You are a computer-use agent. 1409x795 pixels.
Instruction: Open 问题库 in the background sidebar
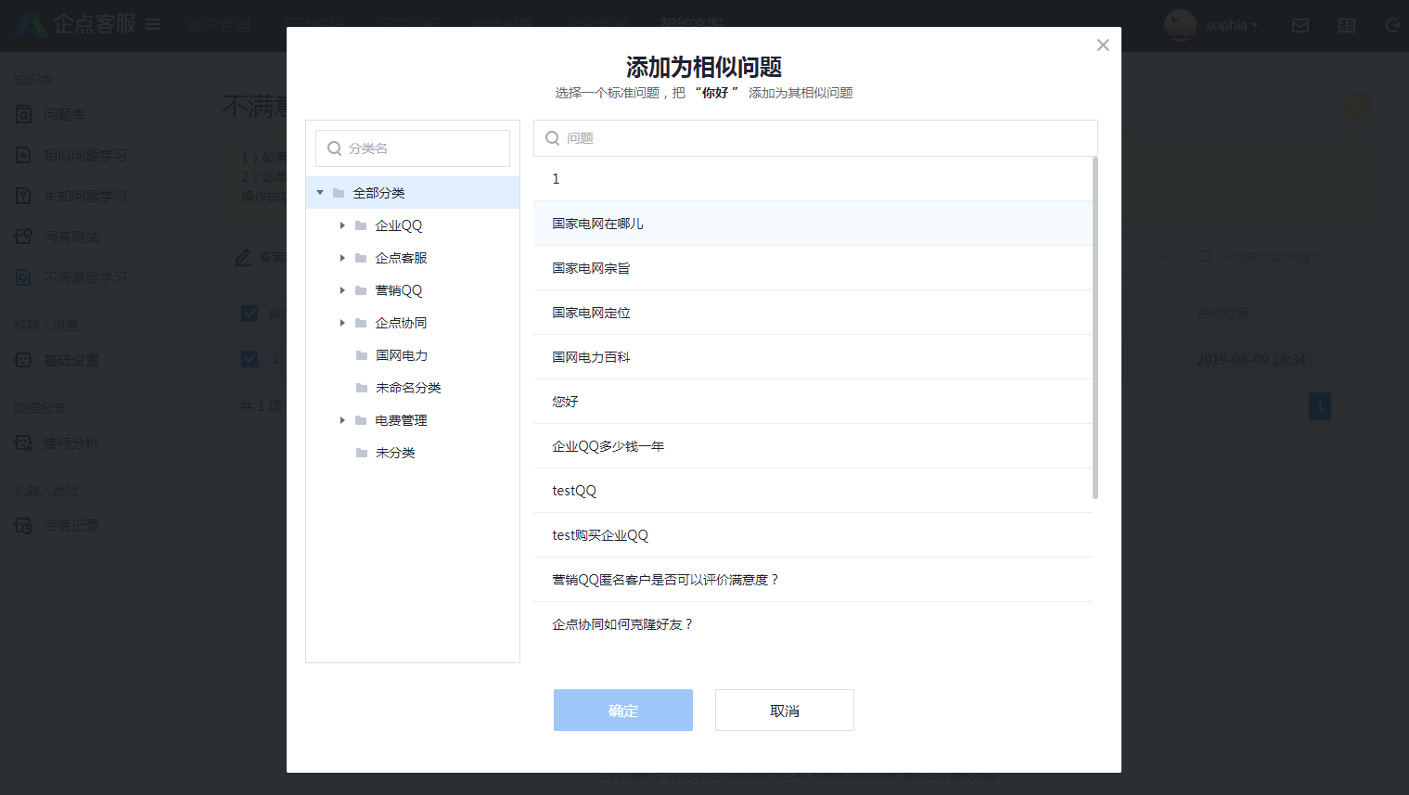pos(64,115)
